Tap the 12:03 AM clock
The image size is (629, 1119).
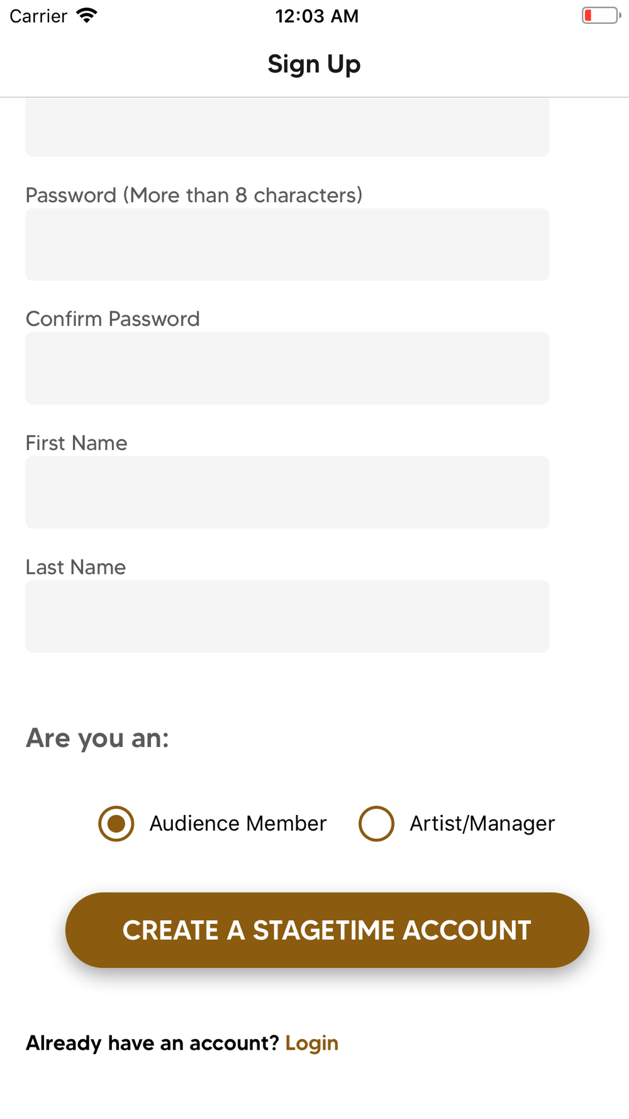click(317, 16)
